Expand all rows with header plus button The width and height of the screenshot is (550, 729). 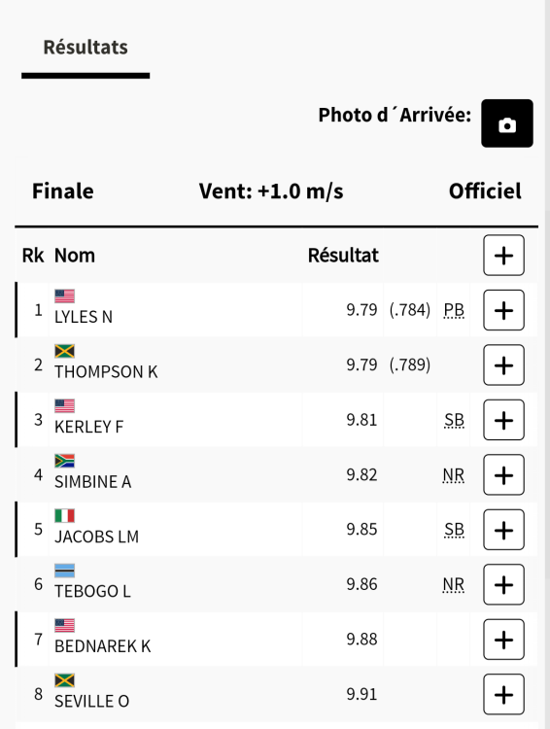(503, 256)
